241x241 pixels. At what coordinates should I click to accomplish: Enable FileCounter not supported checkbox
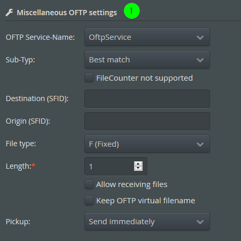pos(89,78)
